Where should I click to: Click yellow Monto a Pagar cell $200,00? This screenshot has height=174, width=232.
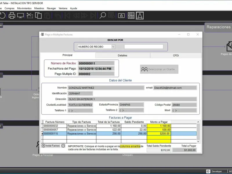pyautogui.click(x=159, y=134)
